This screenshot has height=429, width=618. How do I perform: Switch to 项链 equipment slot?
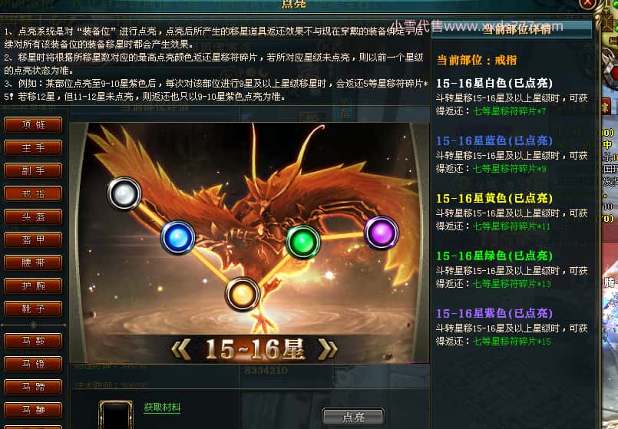[33, 125]
